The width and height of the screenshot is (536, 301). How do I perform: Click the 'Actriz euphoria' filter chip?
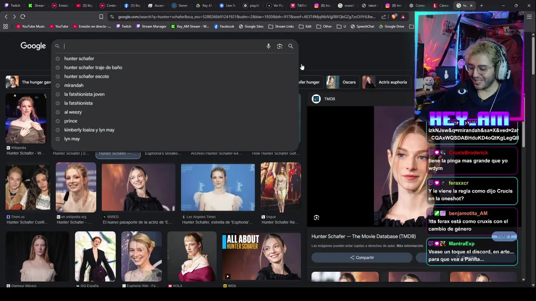pos(386,82)
